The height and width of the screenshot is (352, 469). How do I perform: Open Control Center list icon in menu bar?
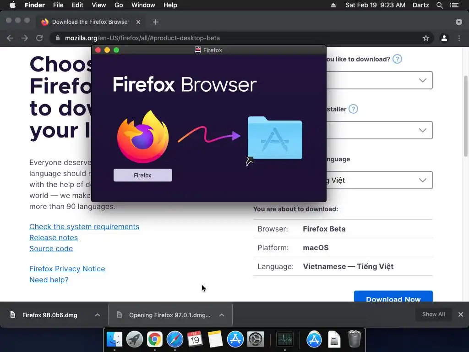(454, 5)
